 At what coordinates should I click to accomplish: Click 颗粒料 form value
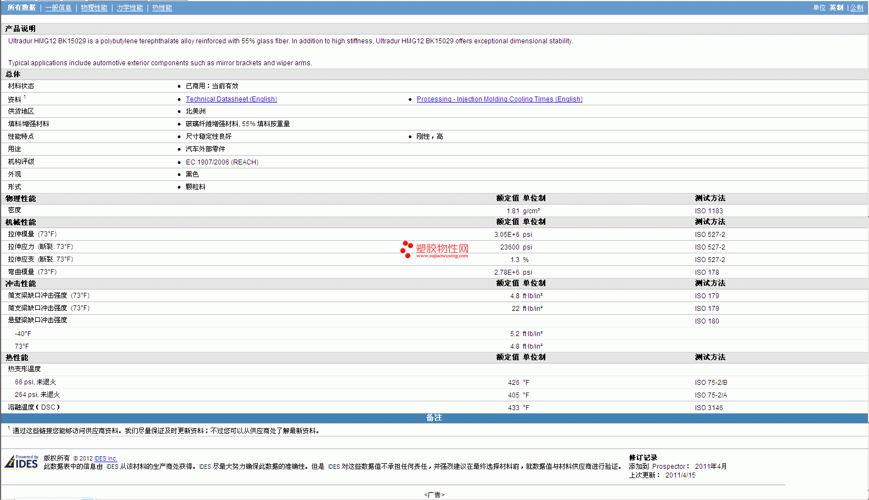click(x=195, y=187)
